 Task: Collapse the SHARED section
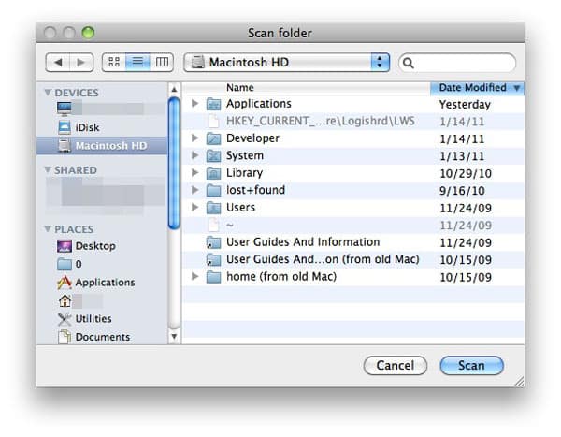tap(48, 169)
